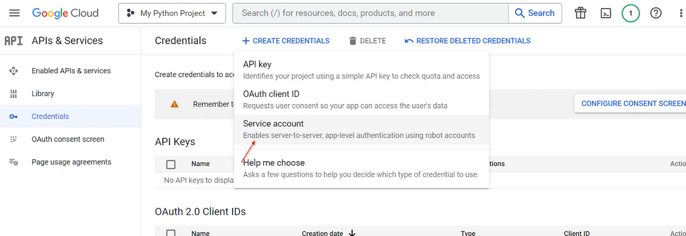Tick the OAuth 2.0 Client IDs checkbox
Image resolution: width=686 pixels, height=236 pixels.
pyautogui.click(x=170, y=233)
